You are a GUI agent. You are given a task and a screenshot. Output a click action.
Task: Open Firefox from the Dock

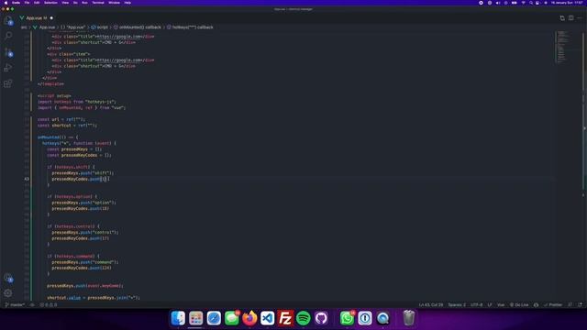click(249, 318)
